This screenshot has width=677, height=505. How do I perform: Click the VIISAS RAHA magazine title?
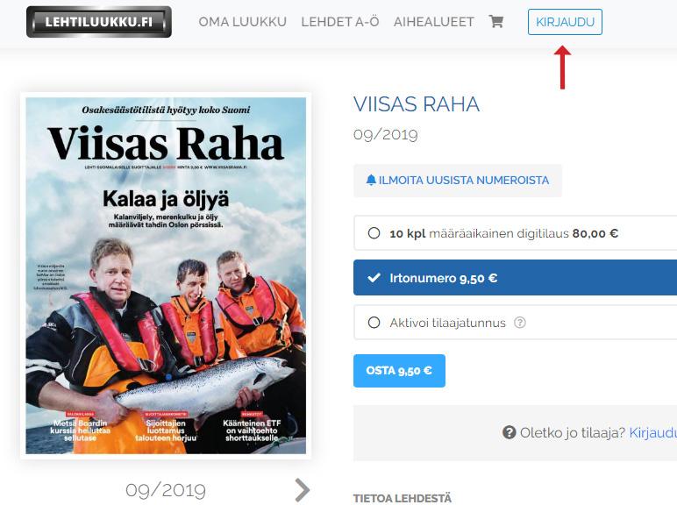click(x=417, y=104)
